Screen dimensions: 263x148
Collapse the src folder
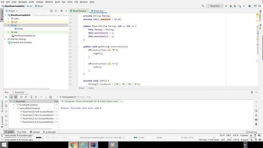[x=8, y=25]
